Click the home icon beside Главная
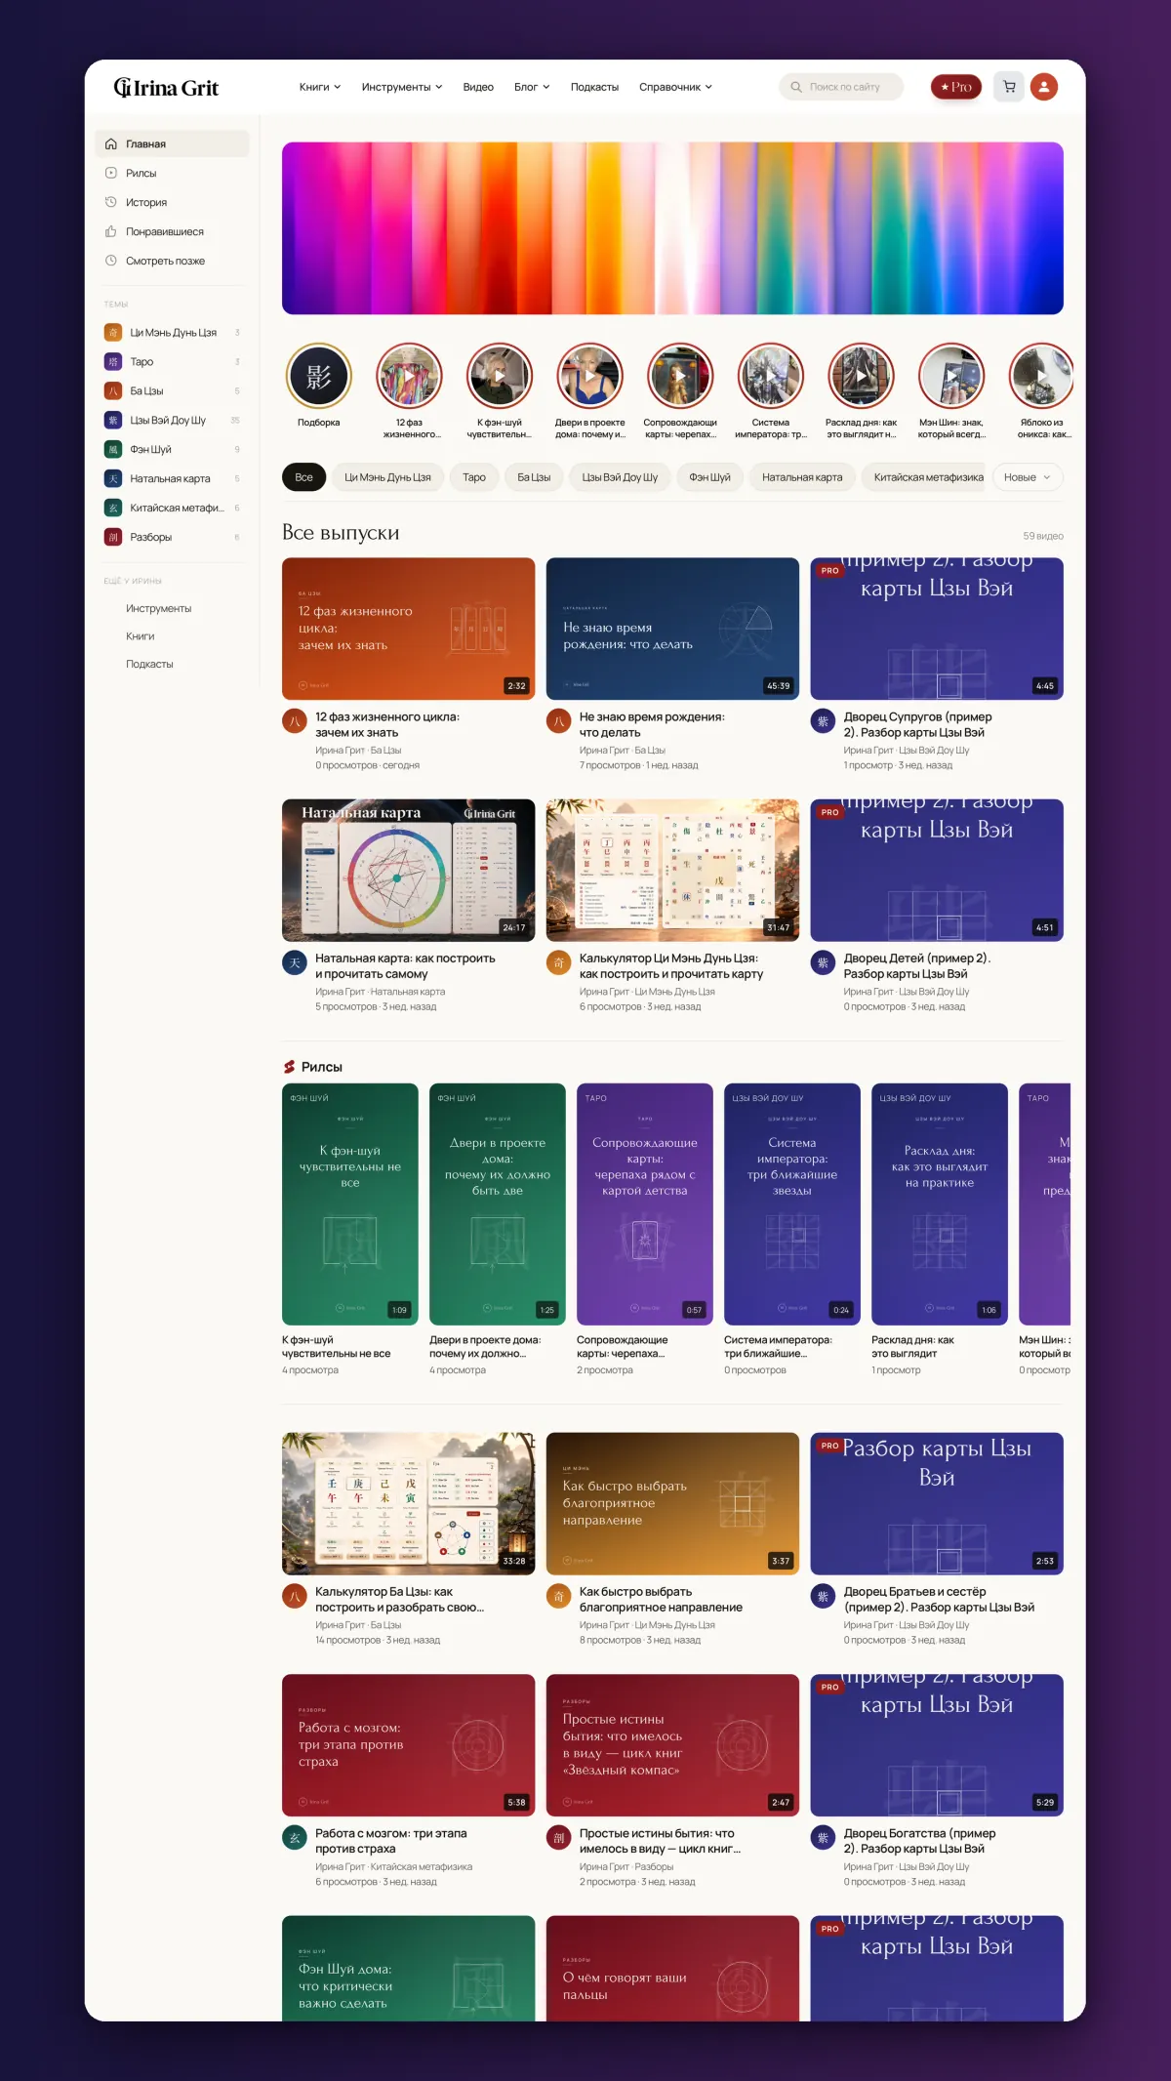1171x2081 pixels. [111, 143]
